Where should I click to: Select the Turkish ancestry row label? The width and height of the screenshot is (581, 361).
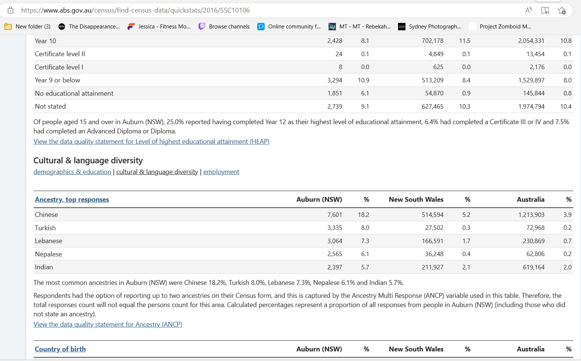pos(45,228)
